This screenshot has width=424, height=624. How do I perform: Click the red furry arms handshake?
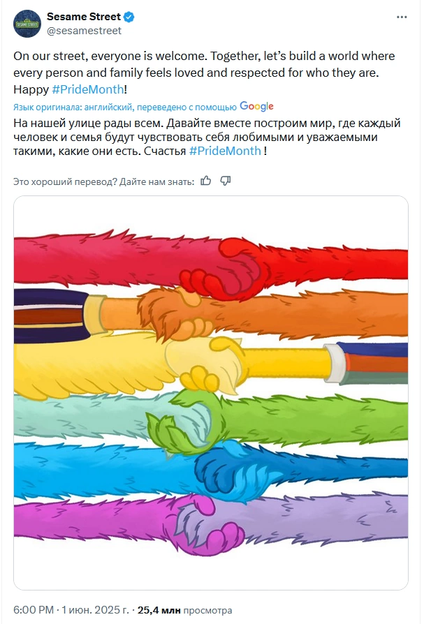point(211,262)
